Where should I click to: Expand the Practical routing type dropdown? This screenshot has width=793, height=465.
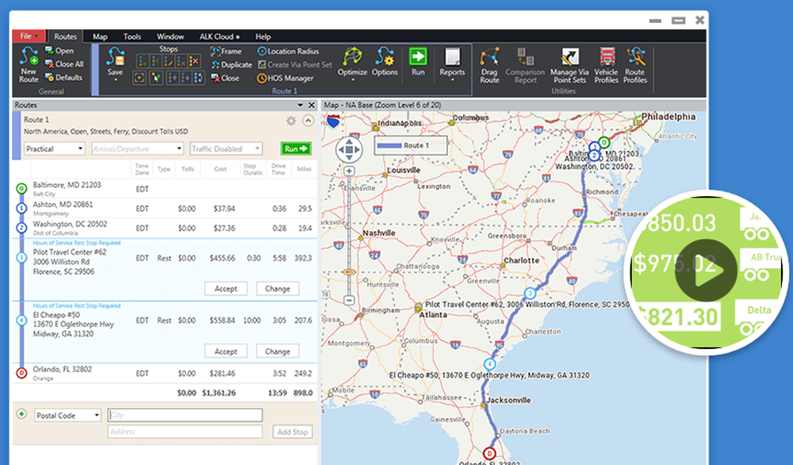55,148
